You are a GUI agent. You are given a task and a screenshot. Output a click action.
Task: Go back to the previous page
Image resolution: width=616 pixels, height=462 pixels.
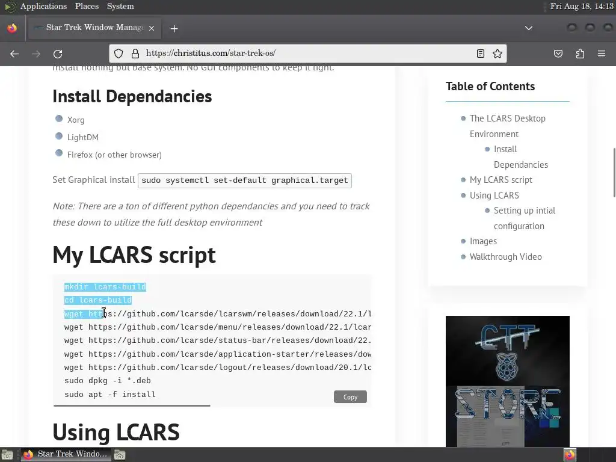pyautogui.click(x=14, y=54)
